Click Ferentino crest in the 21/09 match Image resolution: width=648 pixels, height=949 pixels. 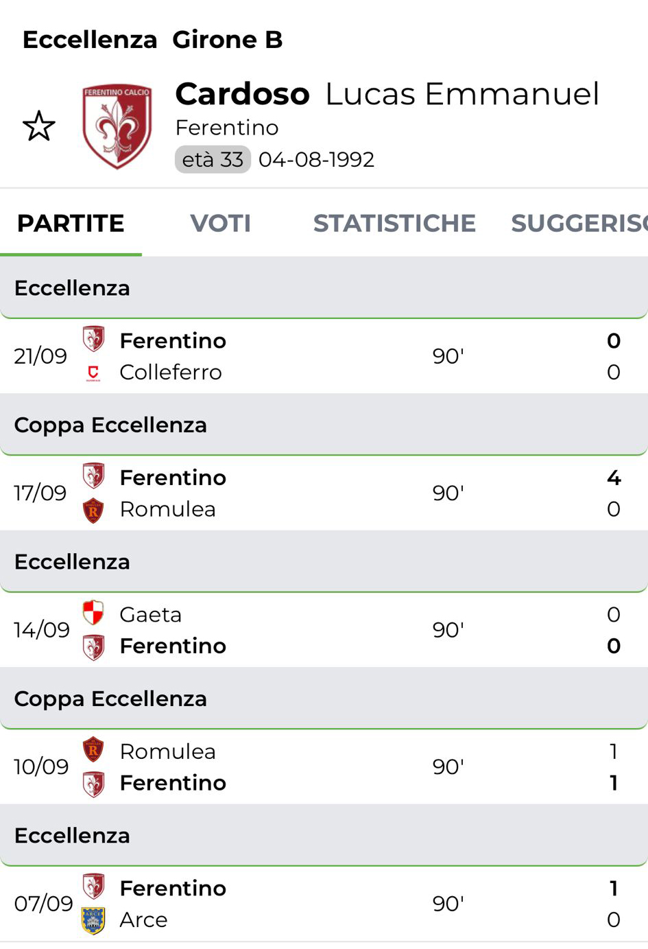[x=93, y=340]
